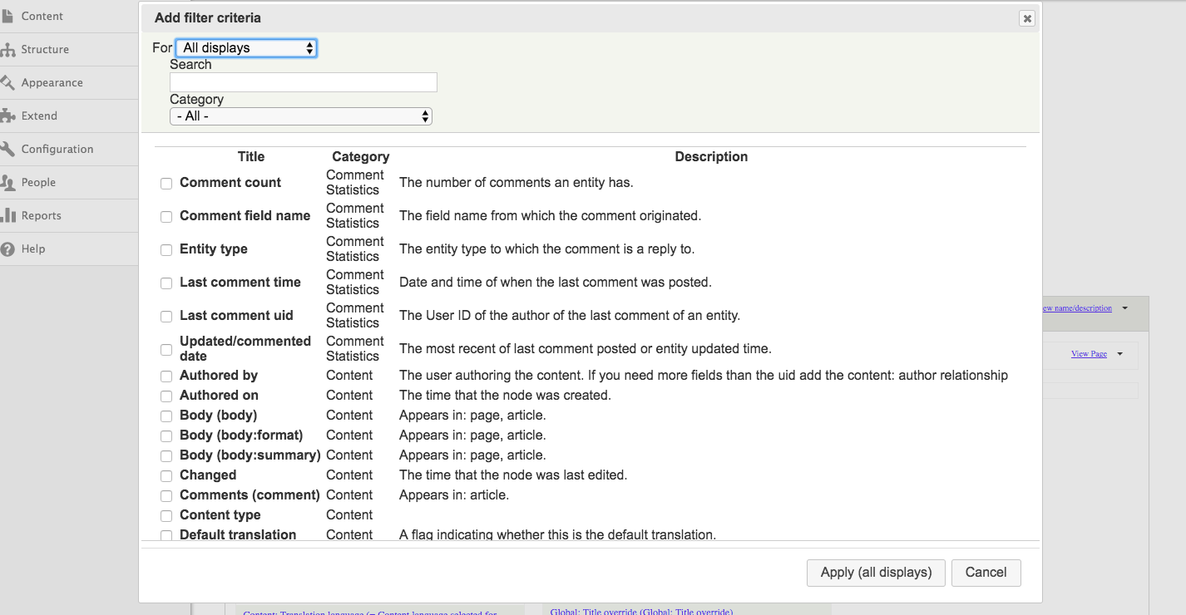Click the Structure sitemap icon
Viewport: 1186px width, 615px height.
pos(7,49)
